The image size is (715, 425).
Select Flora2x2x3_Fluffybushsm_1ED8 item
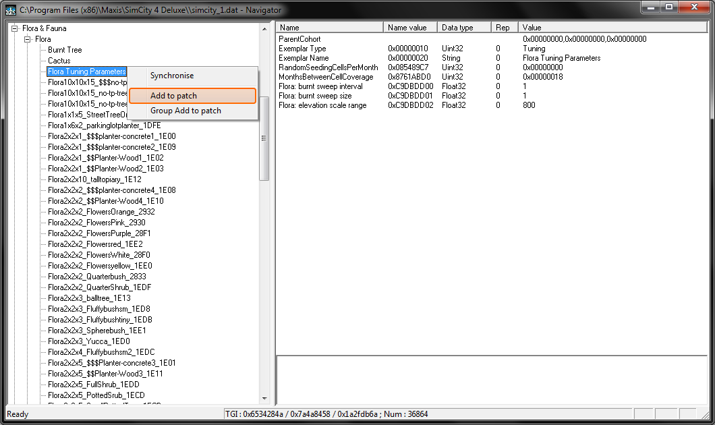pyautogui.click(x=99, y=309)
